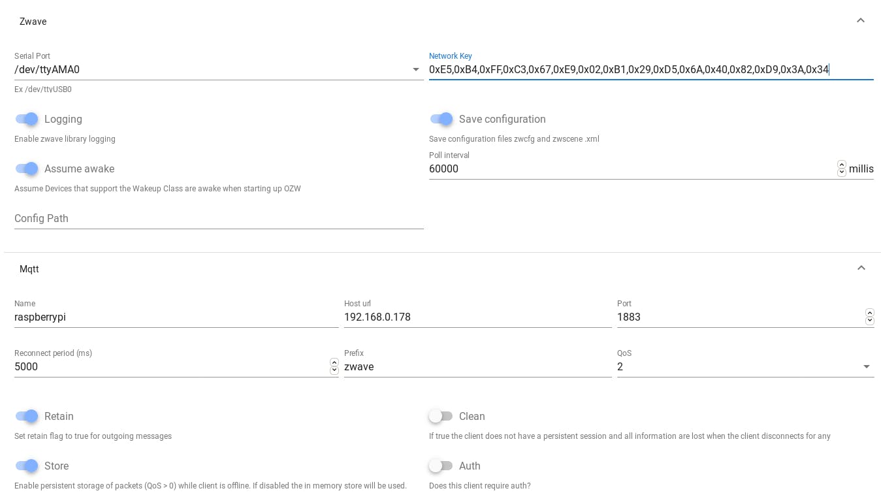Focus the Config Path text field
Viewport: 881px width, 497px height.
(219, 219)
